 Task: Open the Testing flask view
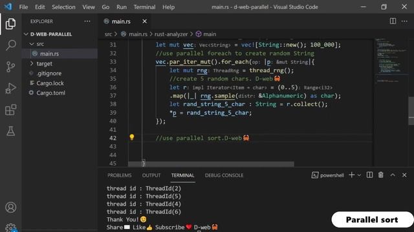coord(10,131)
